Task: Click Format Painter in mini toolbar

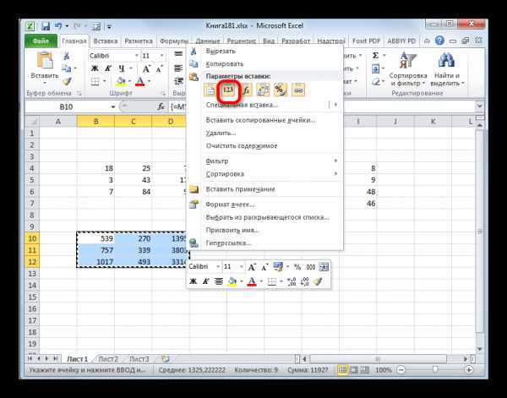Action: 318,281
